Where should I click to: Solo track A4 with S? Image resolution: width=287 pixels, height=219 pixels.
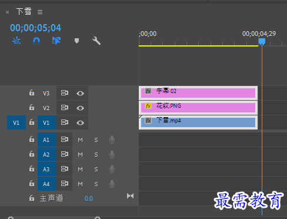[96, 184]
